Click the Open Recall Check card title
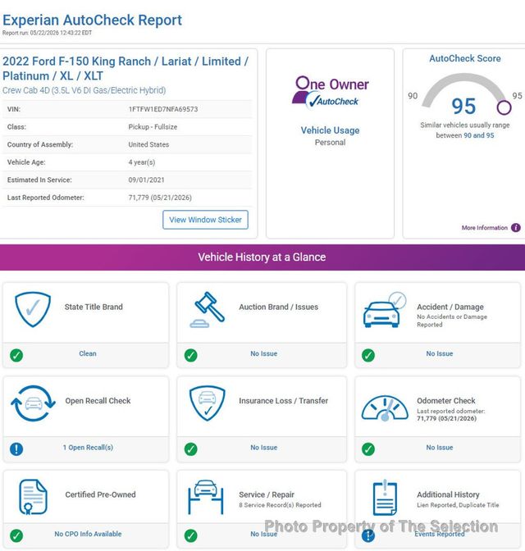Screen dimensions: 525x551 coord(98,401)
